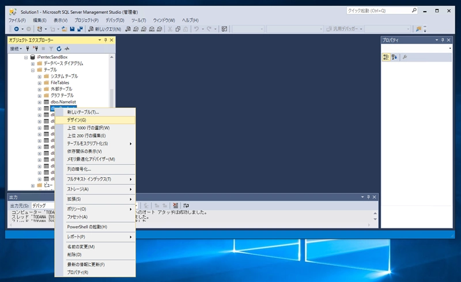Click the find in files icon

point(418,29)
